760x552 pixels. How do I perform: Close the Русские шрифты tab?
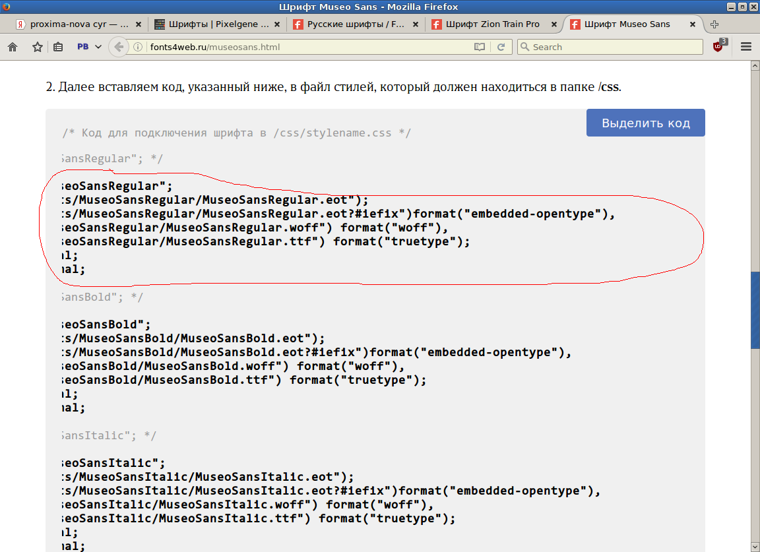pyautogui.click(x=416, y=24)
